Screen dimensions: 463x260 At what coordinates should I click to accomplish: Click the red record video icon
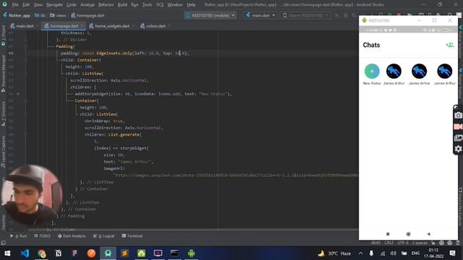coord(458,126)
